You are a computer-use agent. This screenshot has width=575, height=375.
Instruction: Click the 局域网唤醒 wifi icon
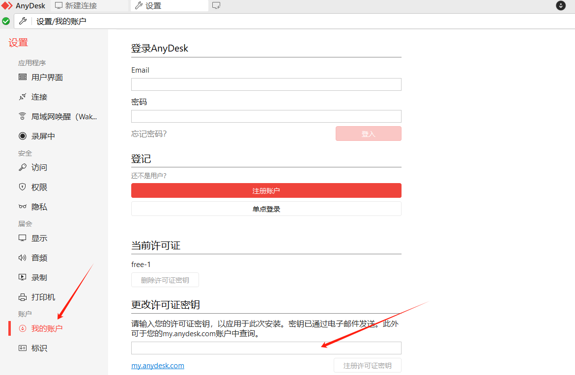[x=23, y=116]
